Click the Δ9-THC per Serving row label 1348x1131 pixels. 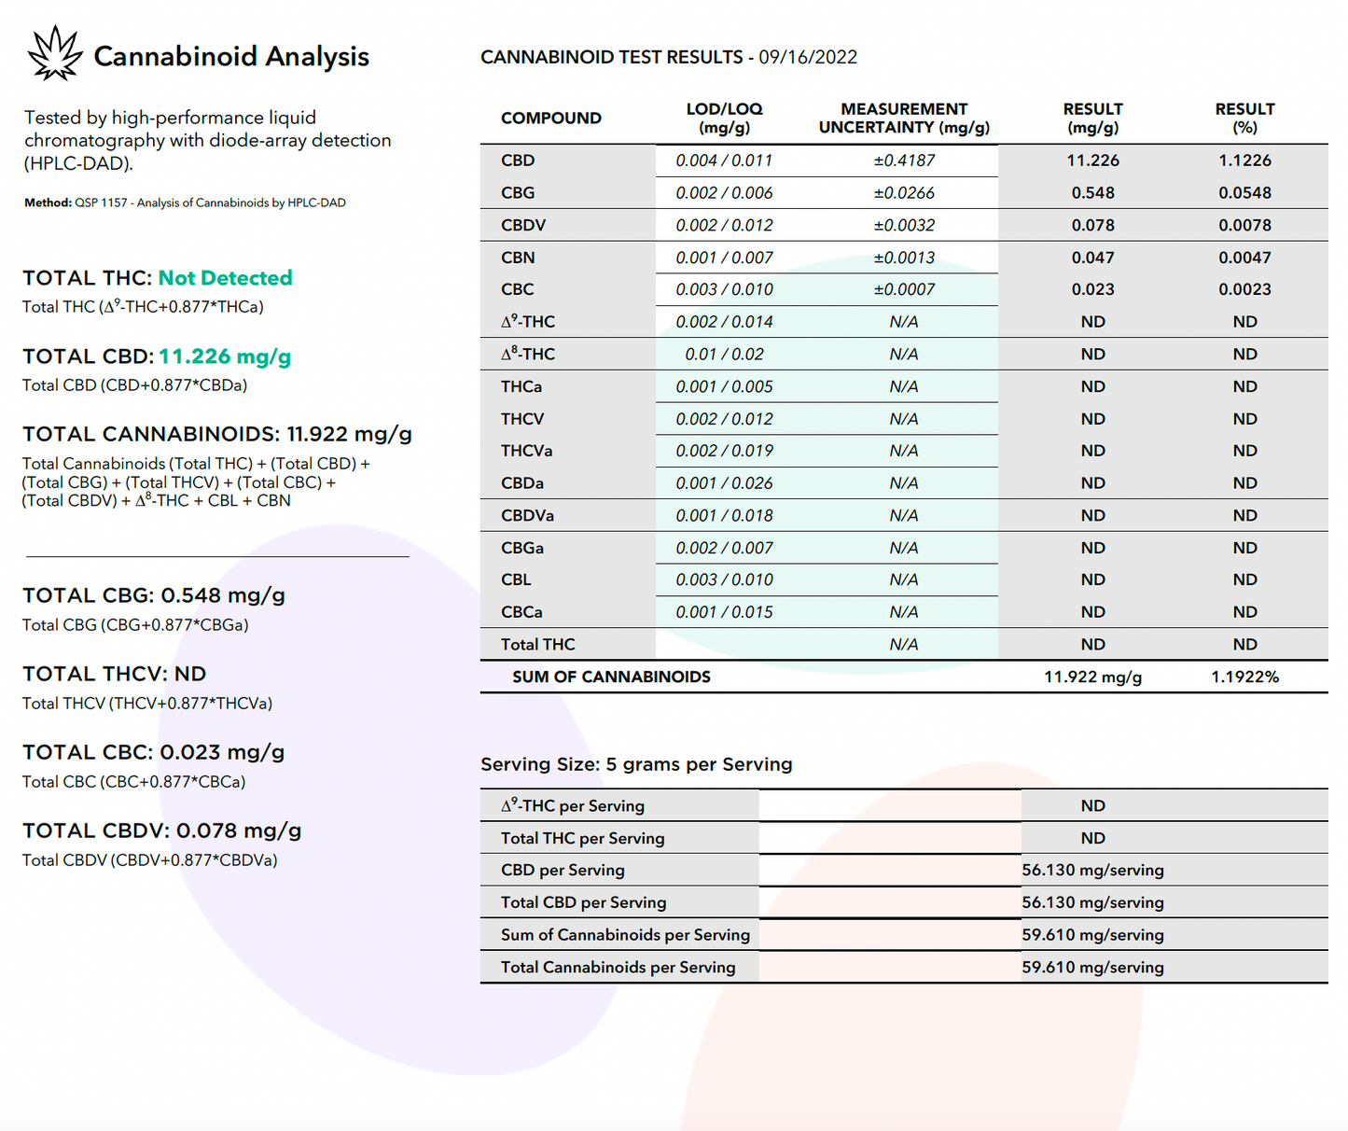click(573, 805)
